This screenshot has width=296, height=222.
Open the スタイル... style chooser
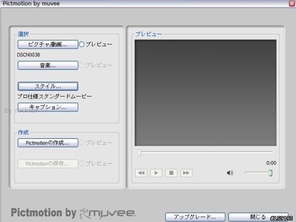pyautogui.click(x=48, y=86)
